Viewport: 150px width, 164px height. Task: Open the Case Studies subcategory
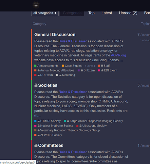click(73, 66)
